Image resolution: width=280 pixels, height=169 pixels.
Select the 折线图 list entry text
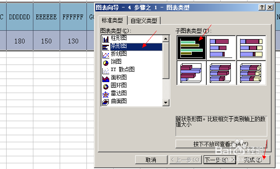(x=118, y=54)
